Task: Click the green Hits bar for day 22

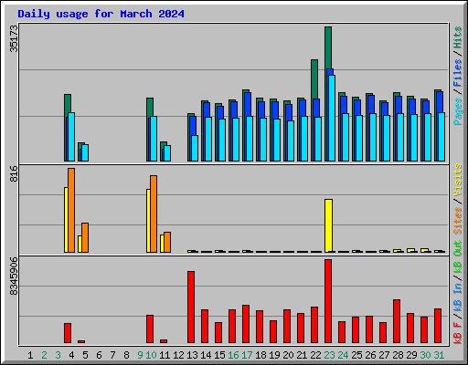Action: (x=314, y=79)
